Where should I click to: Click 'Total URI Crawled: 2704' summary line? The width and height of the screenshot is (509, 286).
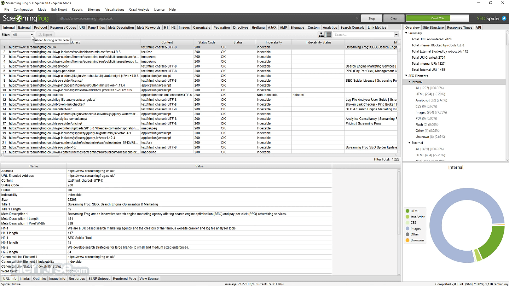coord(428,57)
